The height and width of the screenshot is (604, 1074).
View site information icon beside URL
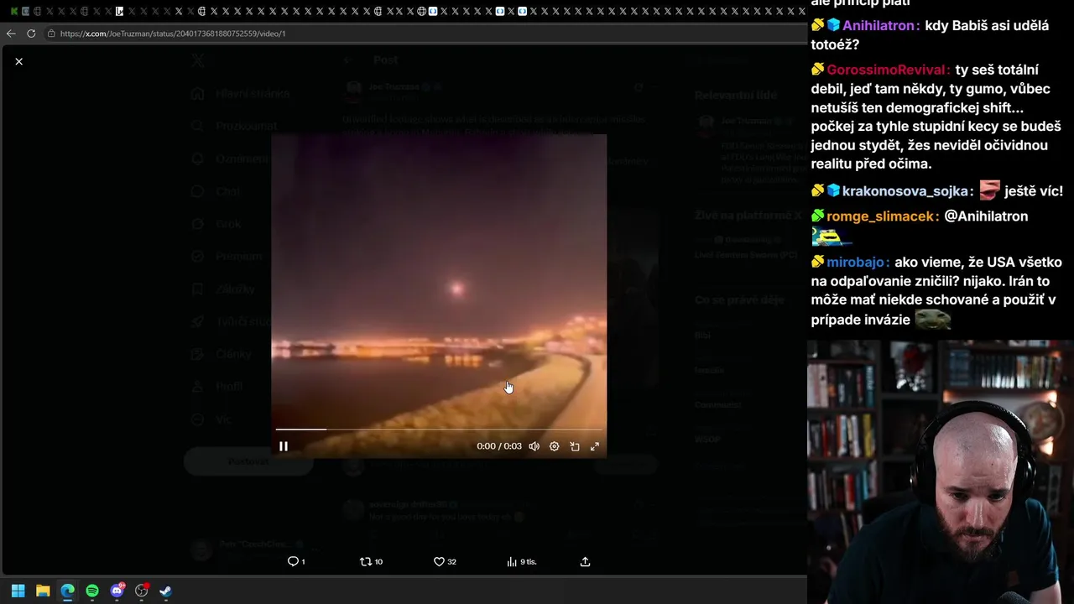[51, 34]
